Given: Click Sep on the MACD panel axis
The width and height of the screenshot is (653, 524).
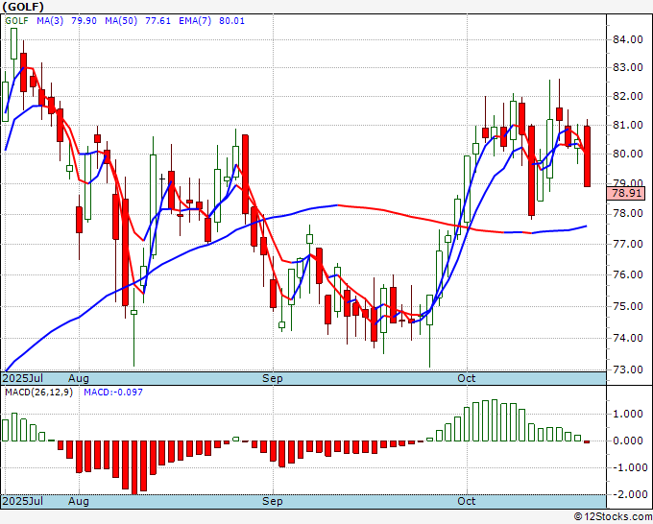Looking at the screenshot, I should [x=273, y=501].
